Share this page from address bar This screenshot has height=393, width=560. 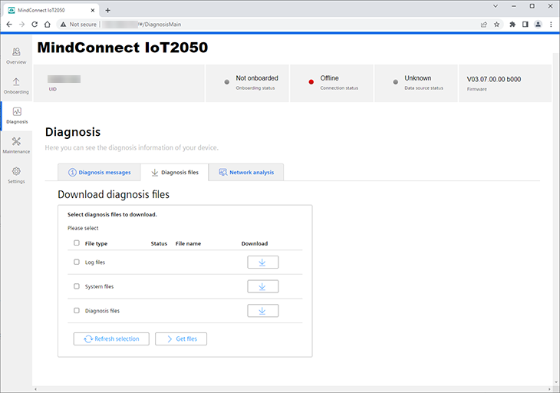point(484,25)
